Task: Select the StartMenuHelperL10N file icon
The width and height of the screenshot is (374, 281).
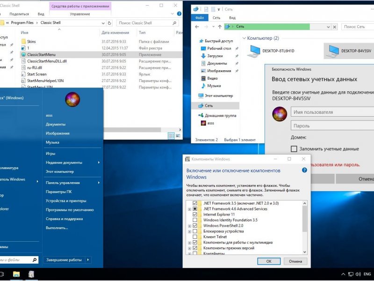Action: [x=23, y=81]
